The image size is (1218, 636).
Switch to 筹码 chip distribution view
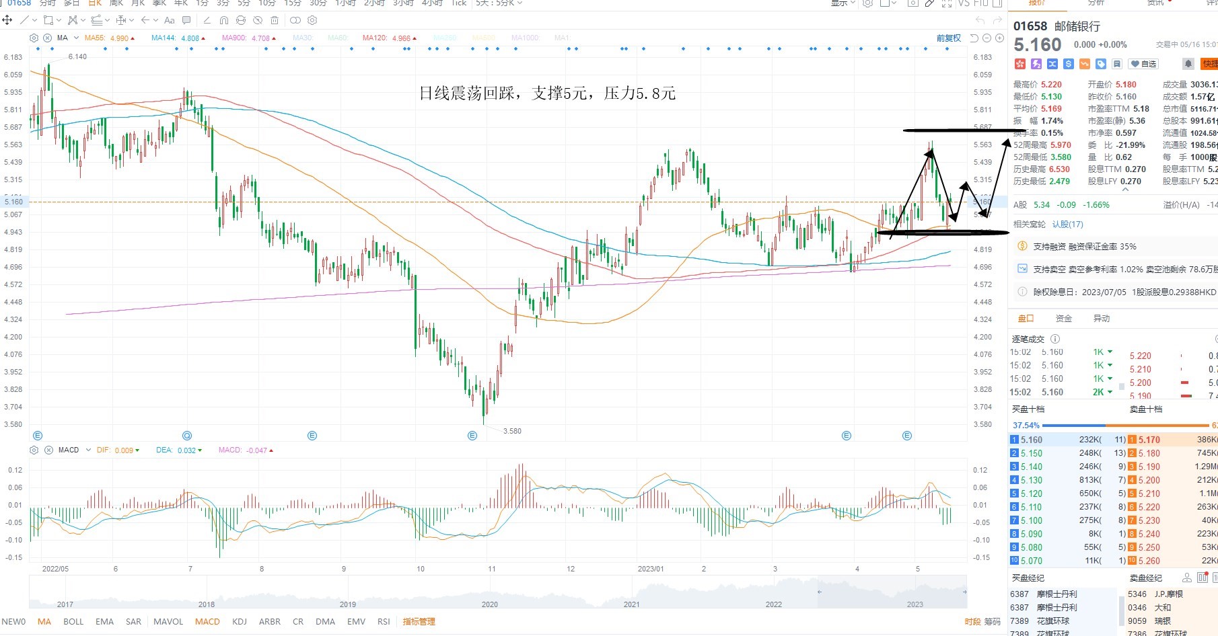pos(993,622)
